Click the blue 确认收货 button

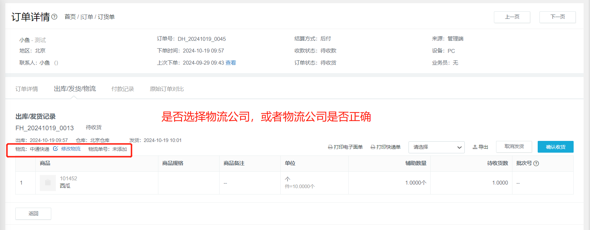[555, 147]
